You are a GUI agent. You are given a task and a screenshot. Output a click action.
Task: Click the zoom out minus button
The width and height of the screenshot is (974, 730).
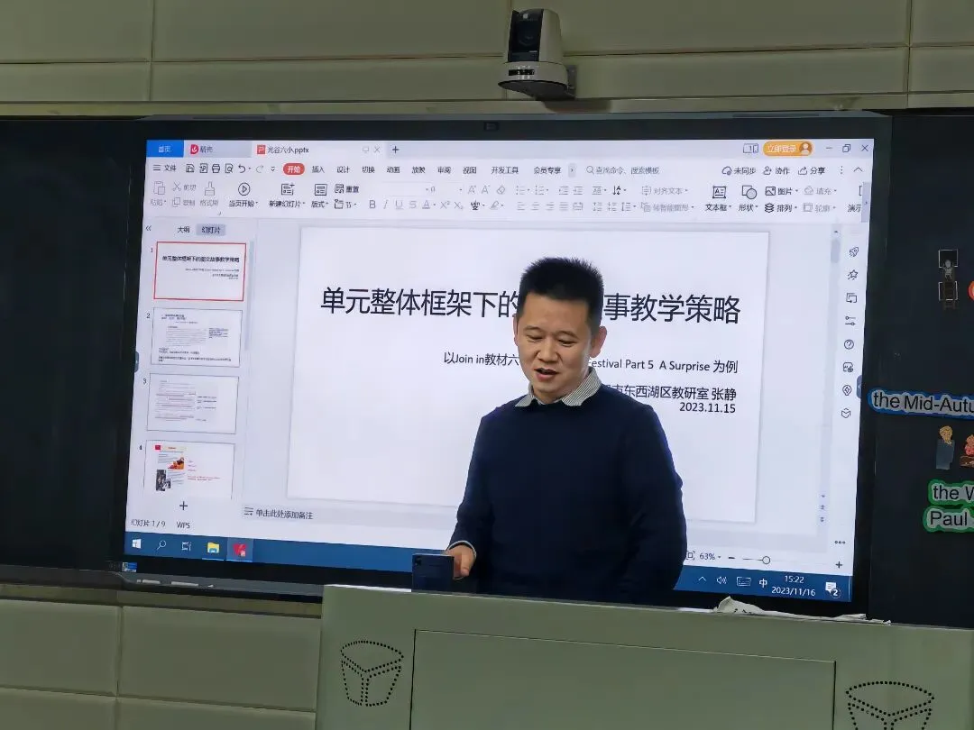click(731, 558)
